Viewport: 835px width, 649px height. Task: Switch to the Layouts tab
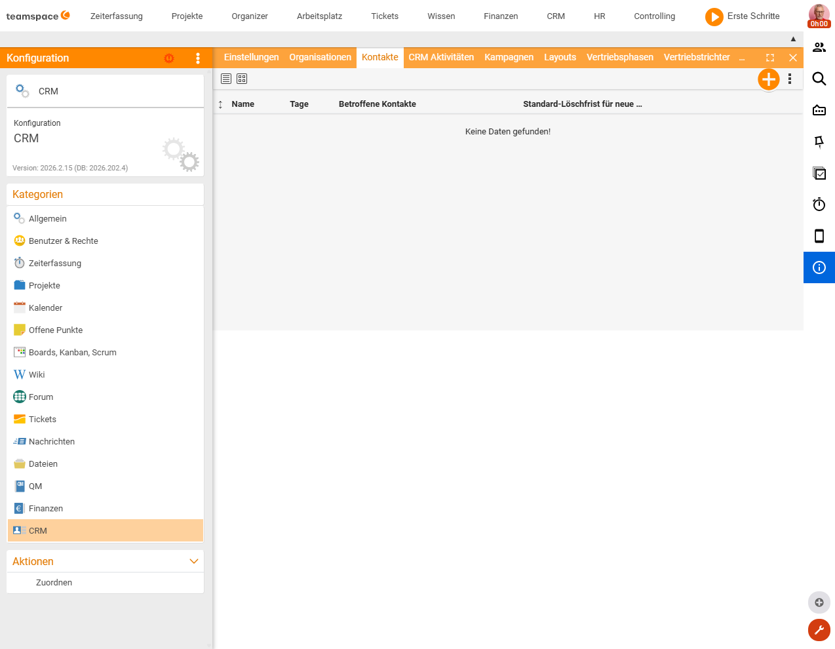click(560, 58)
